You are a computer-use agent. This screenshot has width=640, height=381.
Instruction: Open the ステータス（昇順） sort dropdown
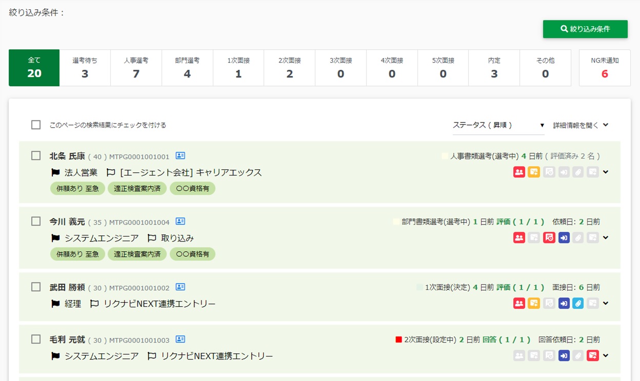(498, 125)
